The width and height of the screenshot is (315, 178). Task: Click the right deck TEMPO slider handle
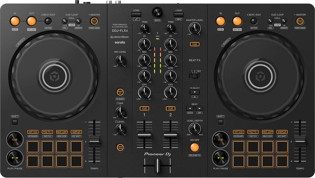[300, 142]
